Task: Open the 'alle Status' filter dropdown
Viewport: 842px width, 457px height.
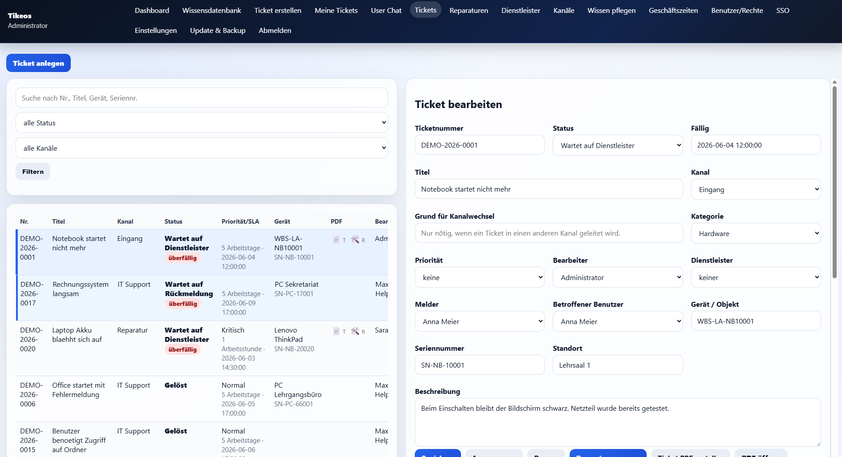Action: pyautogui.click(x=202, y=123)
